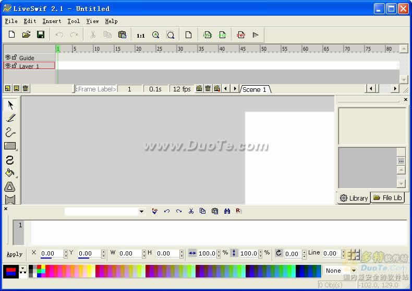Select the Arrow selection tool
The height and width of the screenshot is (291, 412).
[10, 105]
